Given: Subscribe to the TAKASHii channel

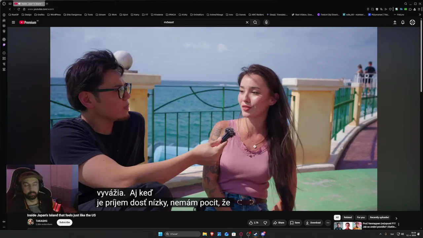Looking at the screenshot, I should click(64, 222).
